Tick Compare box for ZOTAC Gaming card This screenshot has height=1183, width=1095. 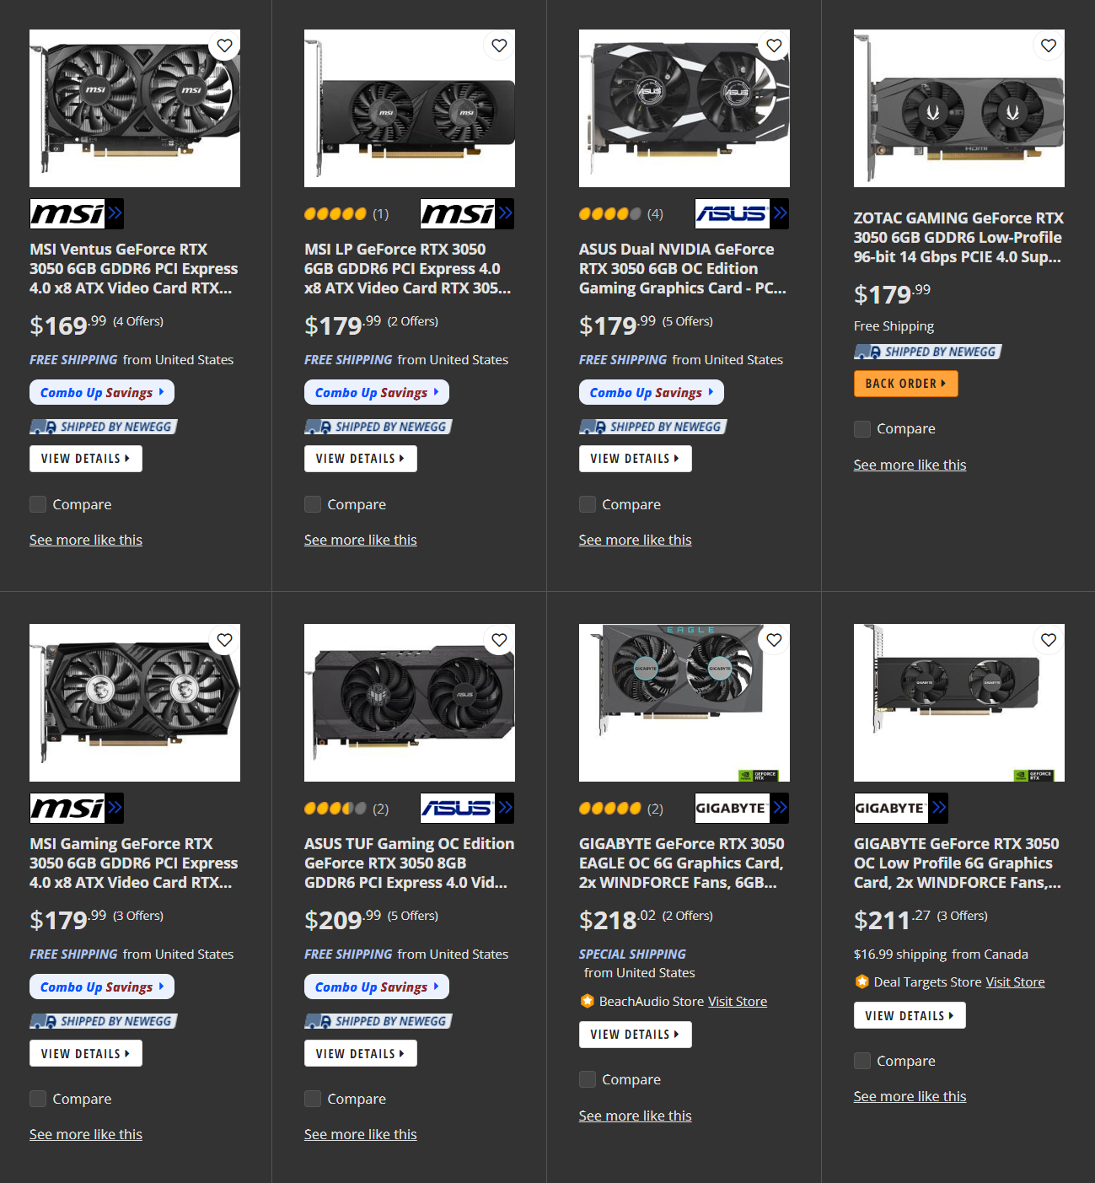pos(862,428)
